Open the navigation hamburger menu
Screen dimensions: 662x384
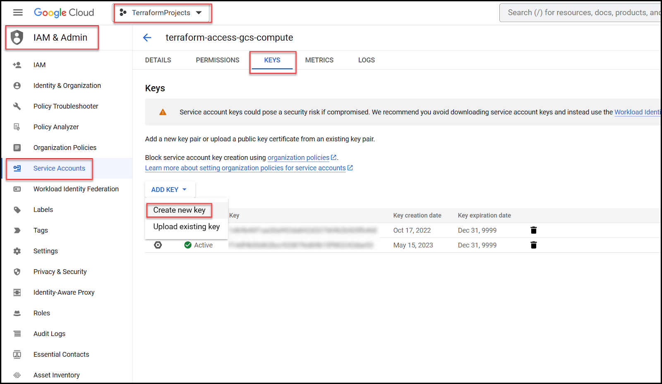click(x=18, y=12)
